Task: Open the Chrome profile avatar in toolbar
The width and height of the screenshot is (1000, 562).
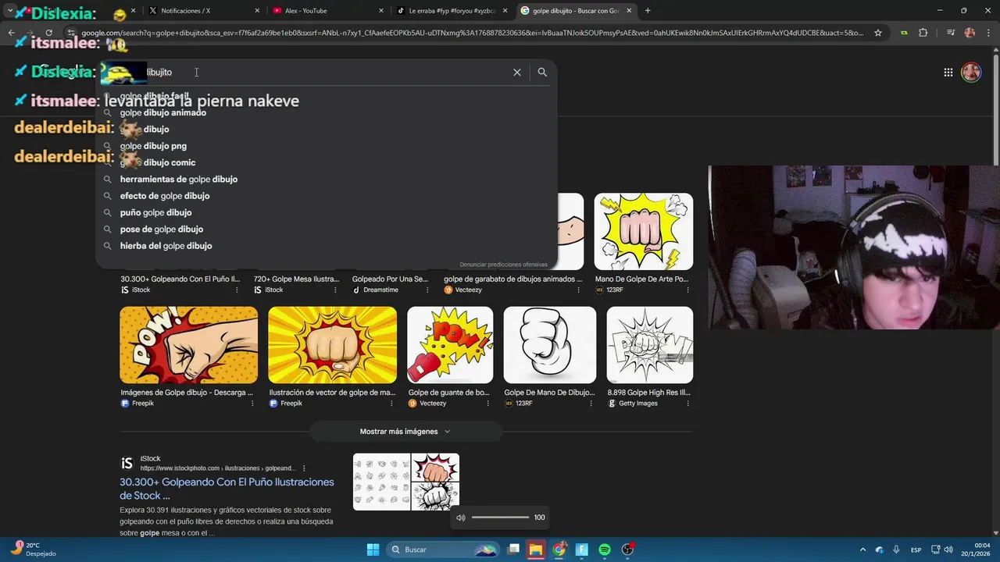Action: tap(970, 33)
